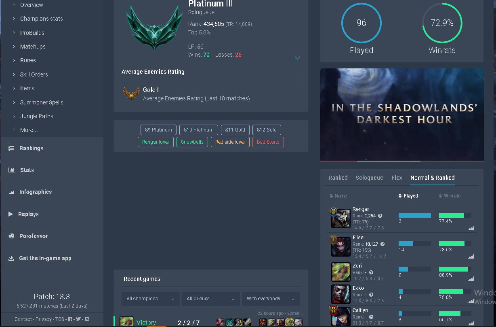Click the Red side lover tag
Image resolution: width=496 pixels, height=327 pixels.
(230, 142)
